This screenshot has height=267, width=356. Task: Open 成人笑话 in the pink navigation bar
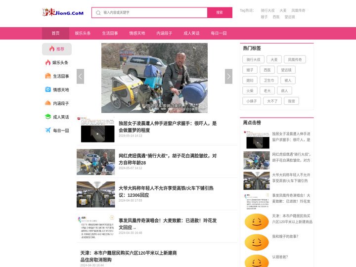click(x=192, y=34)
